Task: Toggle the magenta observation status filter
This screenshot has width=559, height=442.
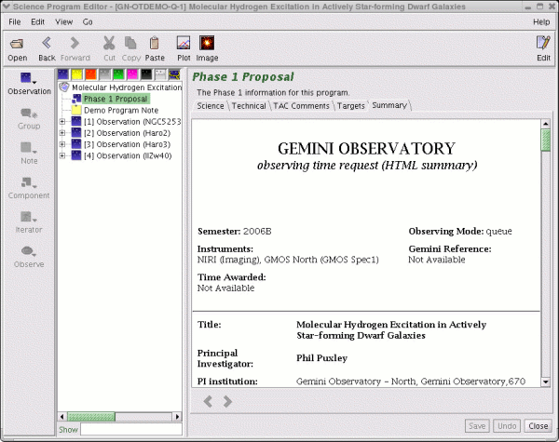Action: 132,74
